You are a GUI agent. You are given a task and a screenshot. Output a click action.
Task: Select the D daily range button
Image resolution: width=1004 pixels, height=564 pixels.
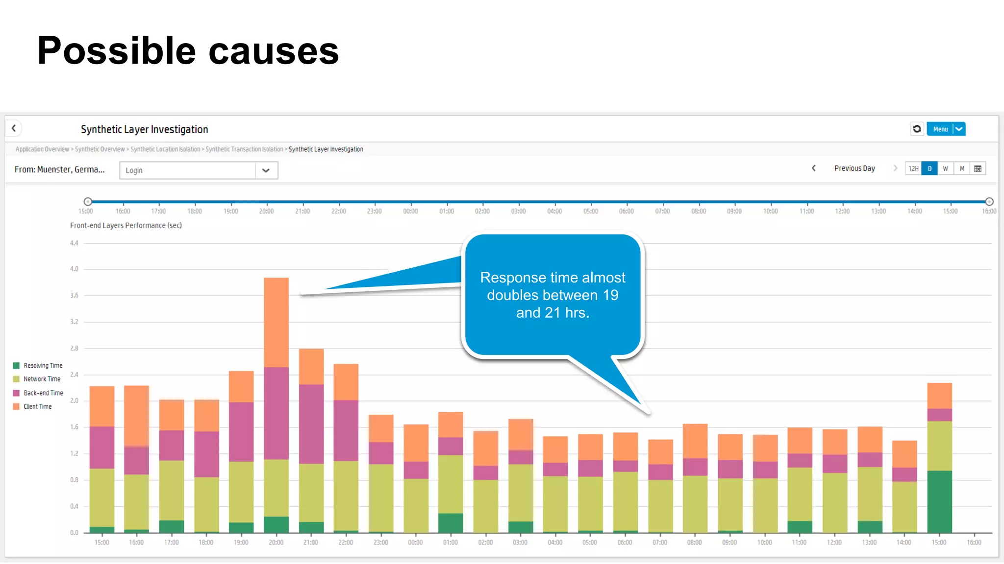(x=929, y=168)
